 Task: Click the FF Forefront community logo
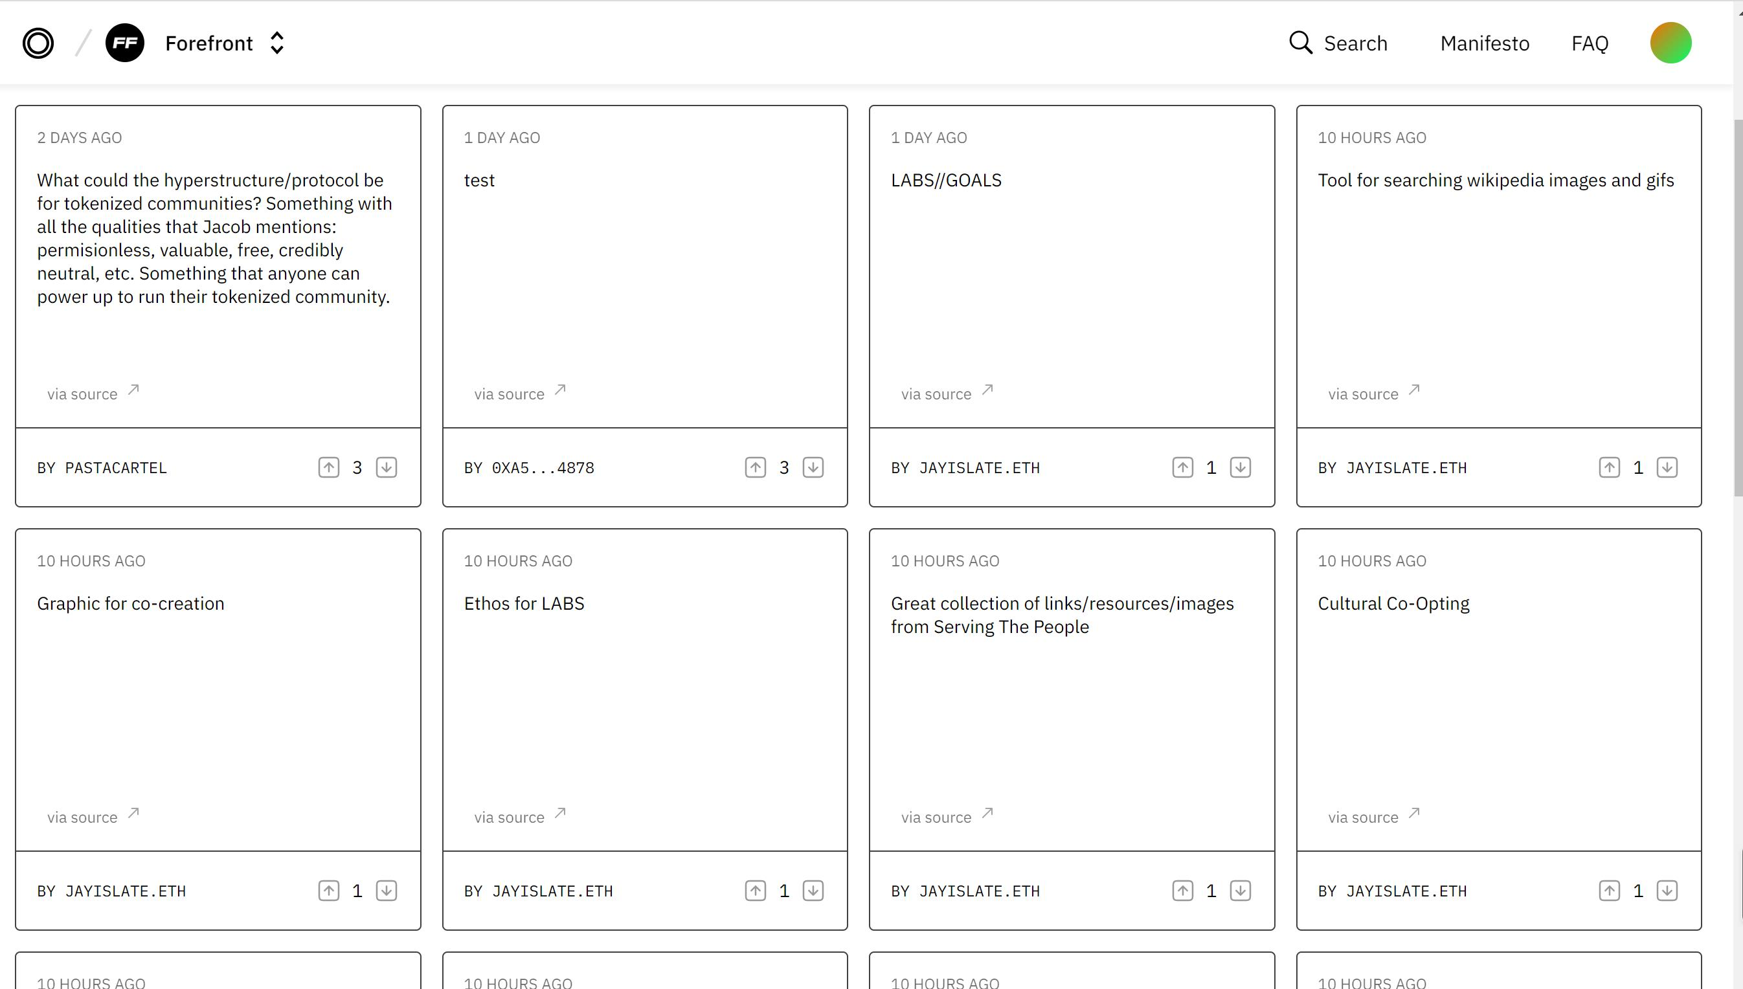(125, 43)
